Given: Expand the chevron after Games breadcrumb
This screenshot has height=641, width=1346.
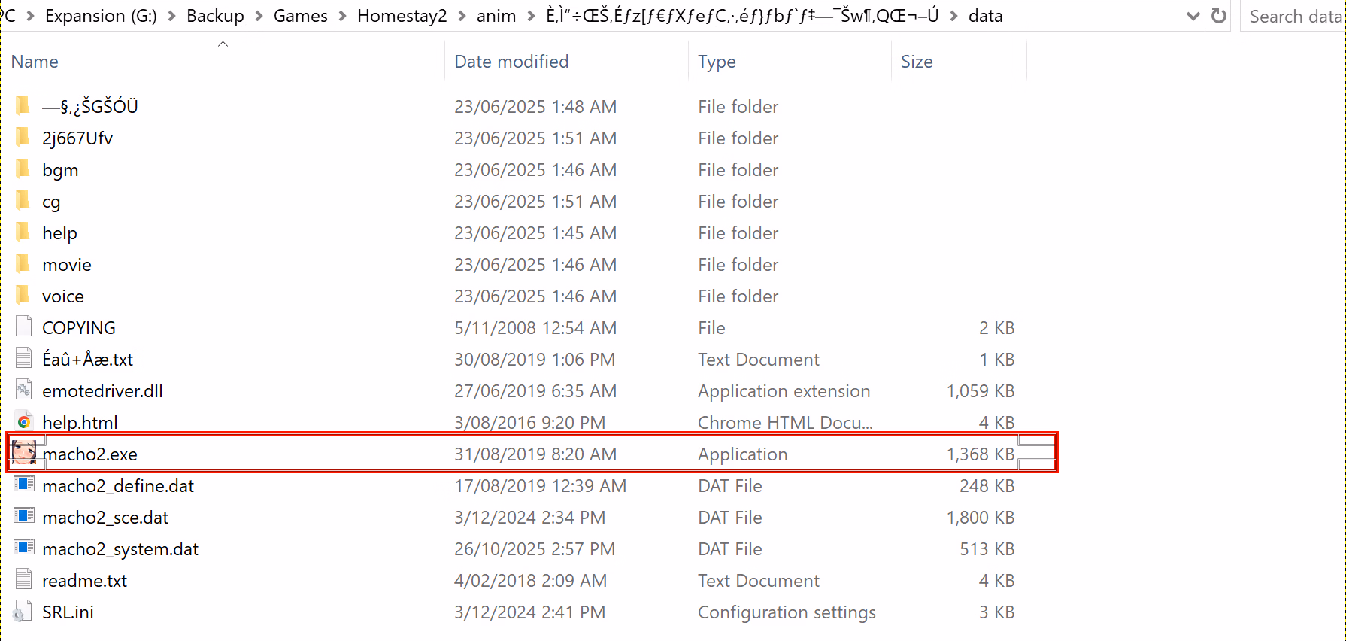Looking at the screenshot, I should pyautogui.click(x=342, y=16).
